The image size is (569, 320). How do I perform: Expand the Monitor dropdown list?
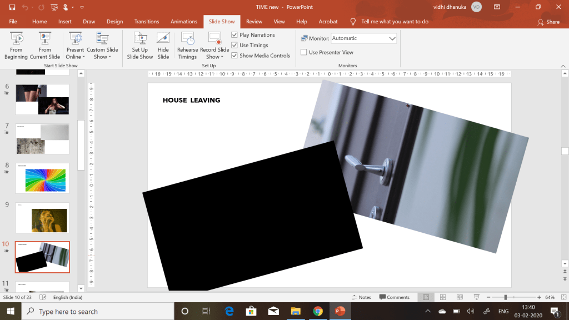(x=392, y=38)
